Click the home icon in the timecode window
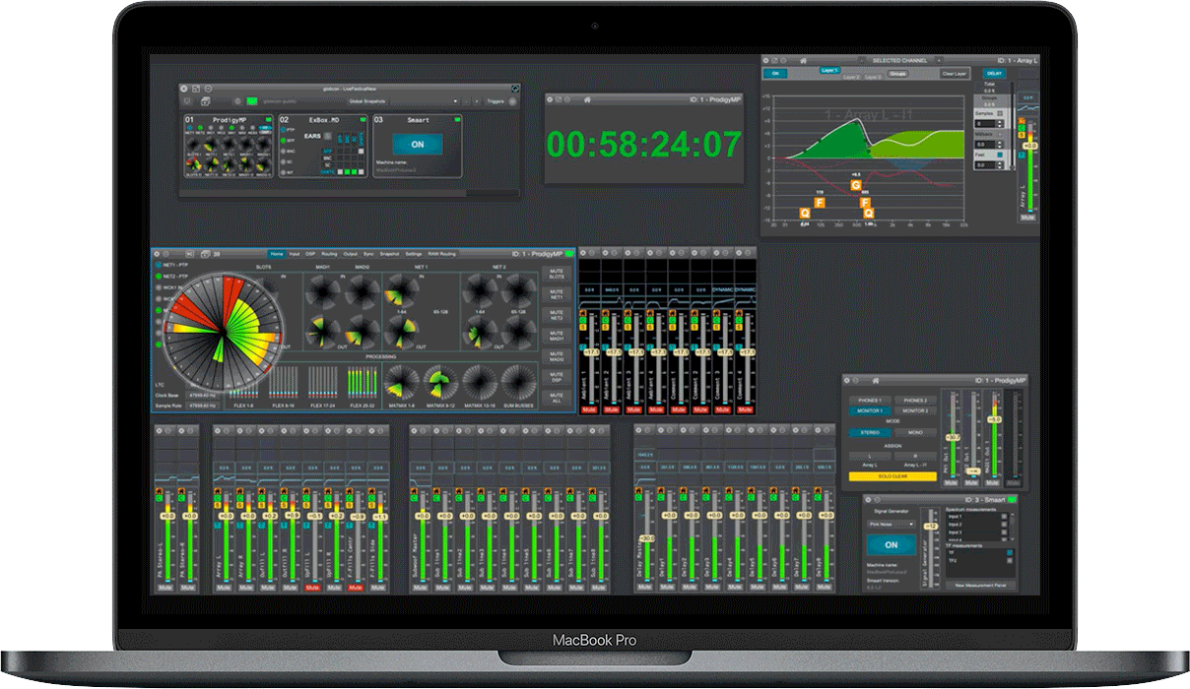 [x=586, y=99]
